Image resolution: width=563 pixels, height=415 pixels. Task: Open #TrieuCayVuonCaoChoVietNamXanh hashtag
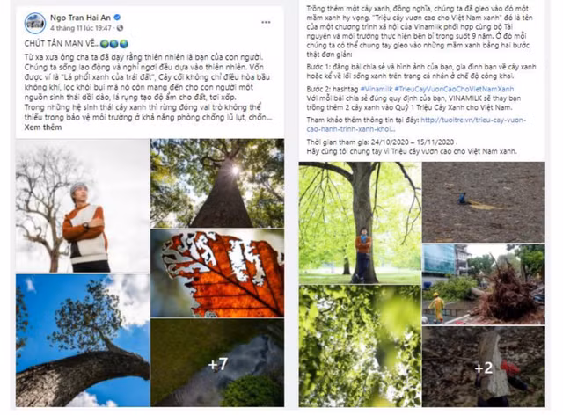click(454, 89)
